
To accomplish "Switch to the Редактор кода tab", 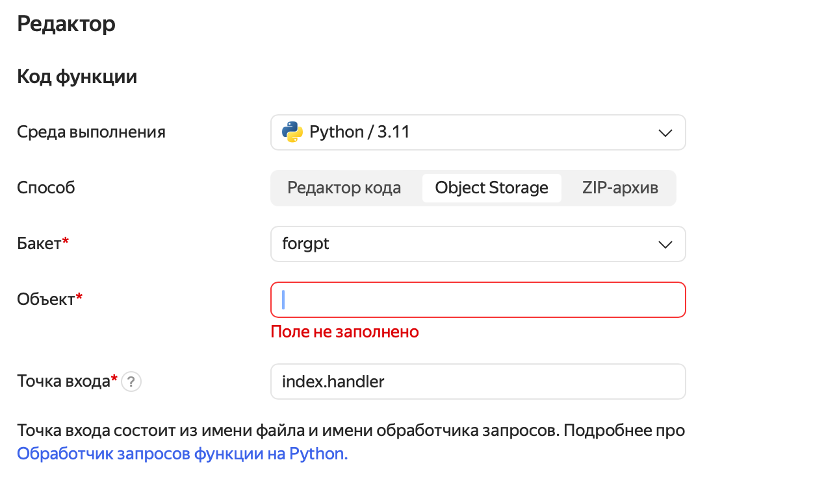I will 344,188.
